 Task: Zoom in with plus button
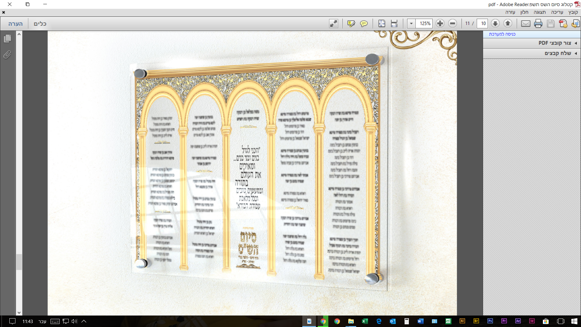[x=440, y=24]
